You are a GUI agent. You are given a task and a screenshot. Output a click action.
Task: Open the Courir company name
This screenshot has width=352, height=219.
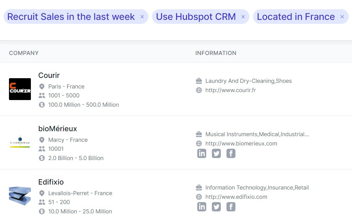[49, 75]
